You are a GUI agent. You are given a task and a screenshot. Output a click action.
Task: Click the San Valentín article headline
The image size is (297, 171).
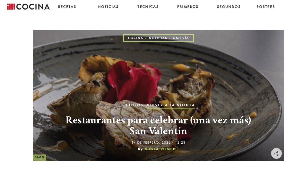(158, 125)
